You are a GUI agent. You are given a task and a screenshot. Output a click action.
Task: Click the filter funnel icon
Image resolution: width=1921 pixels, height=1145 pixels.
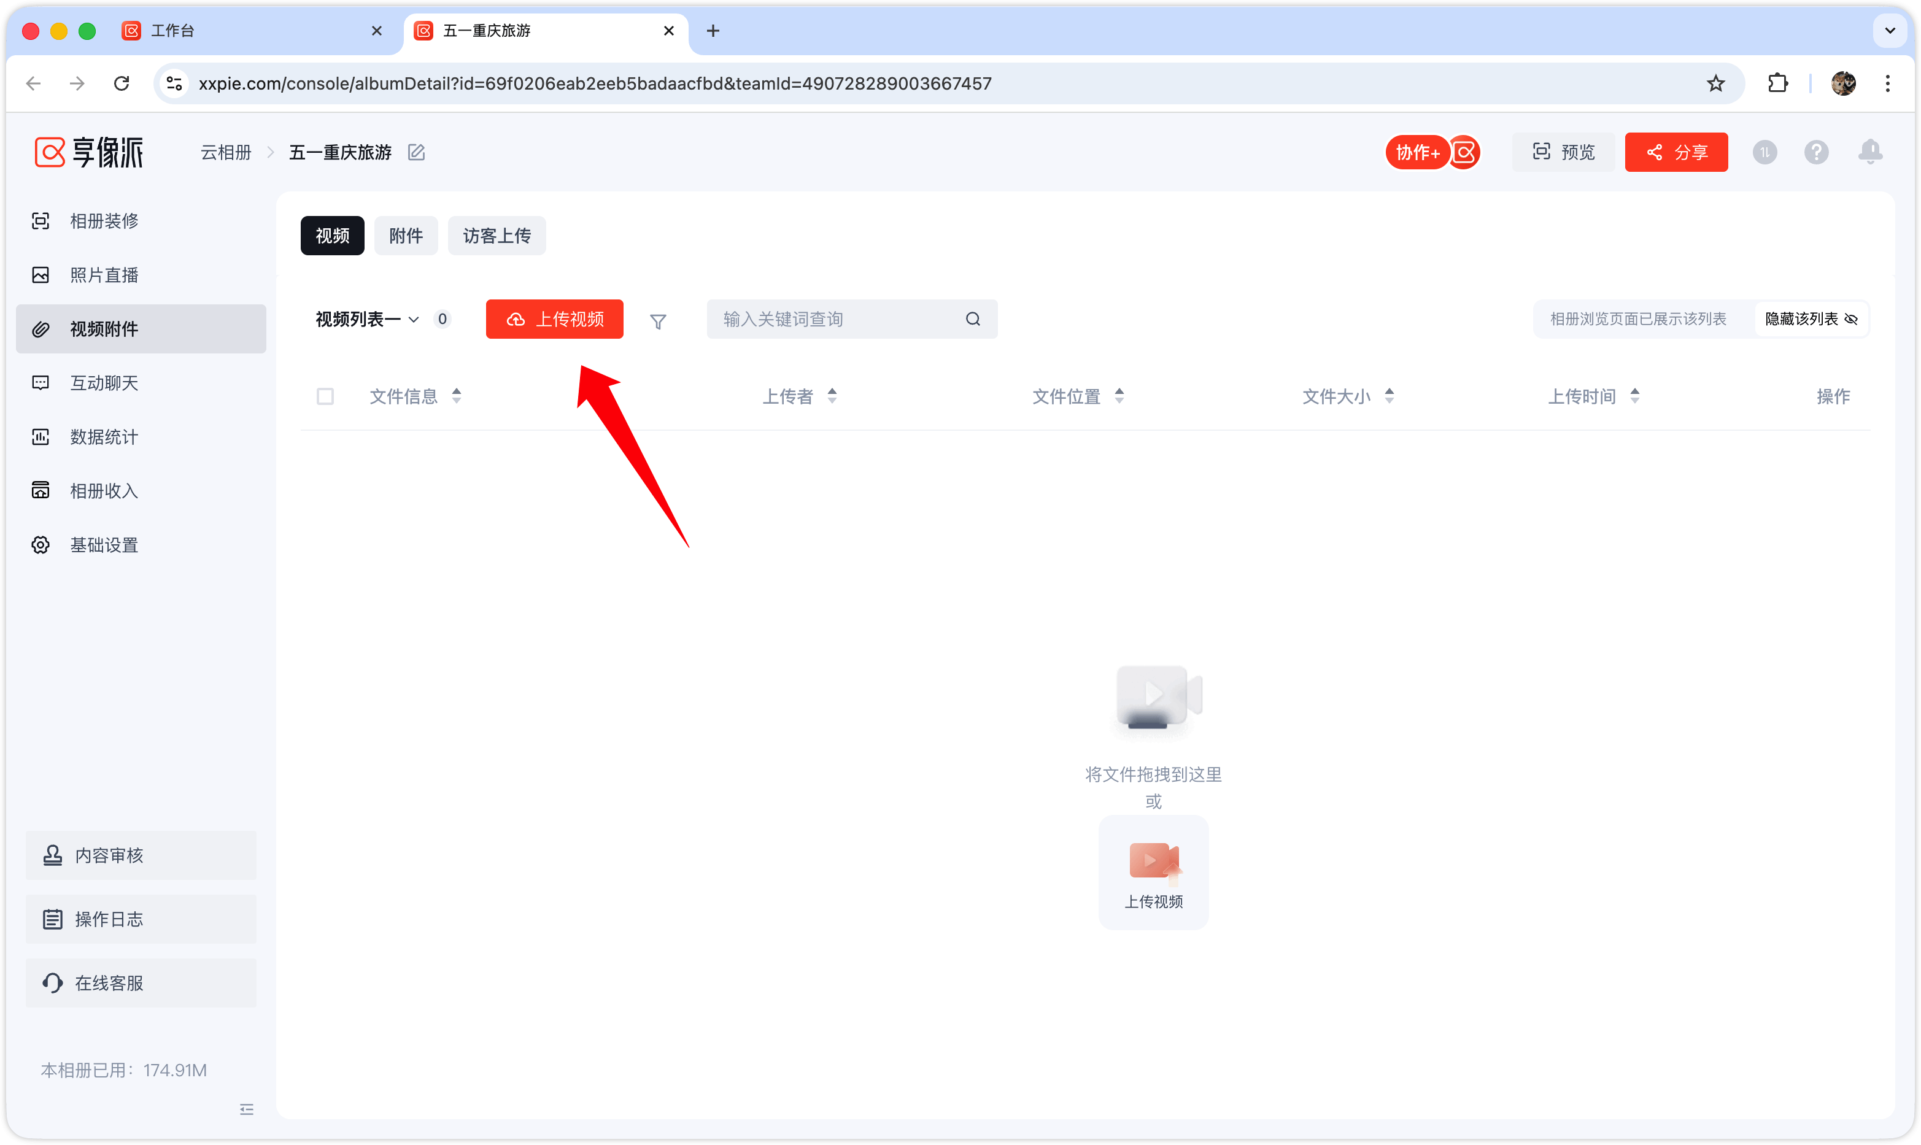click(657, 321)
